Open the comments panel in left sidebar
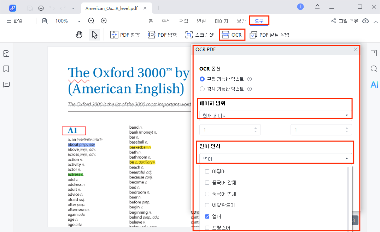This screenshot has height=232, width=380. tap(6, 84)
